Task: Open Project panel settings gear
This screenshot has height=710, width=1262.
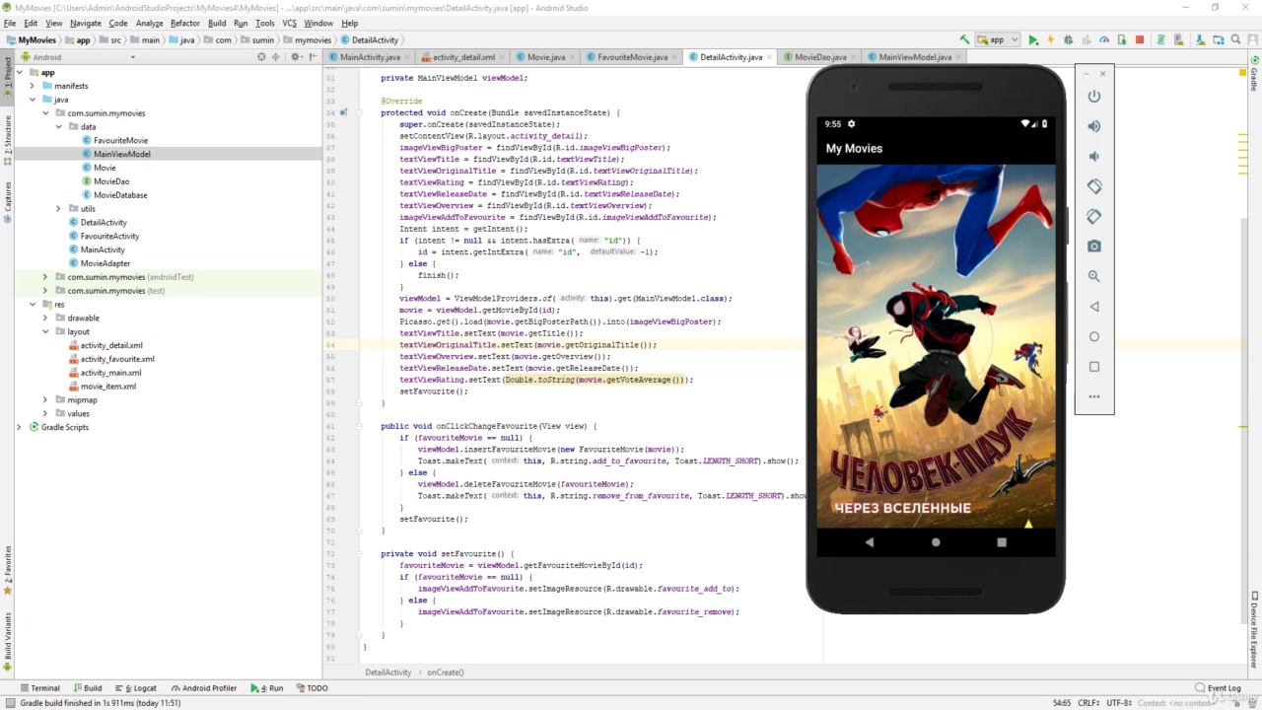Action: (x=296, y=57)
